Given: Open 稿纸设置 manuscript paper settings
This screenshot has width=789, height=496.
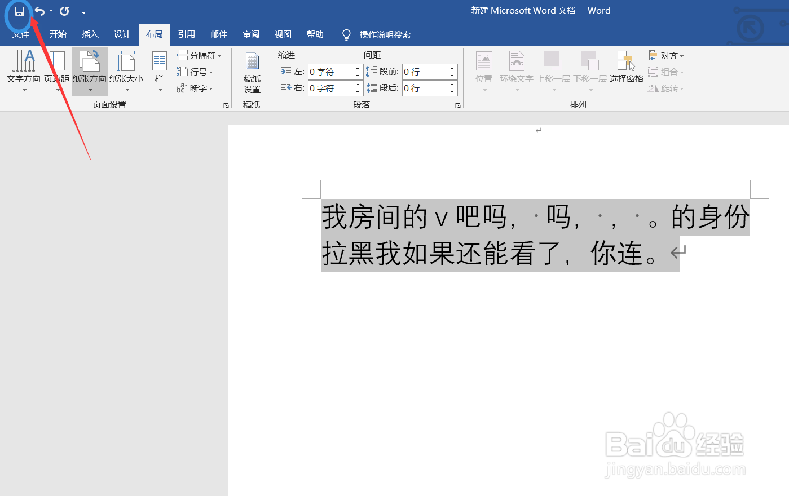Looking at the screenshot, I should [252, 73].
